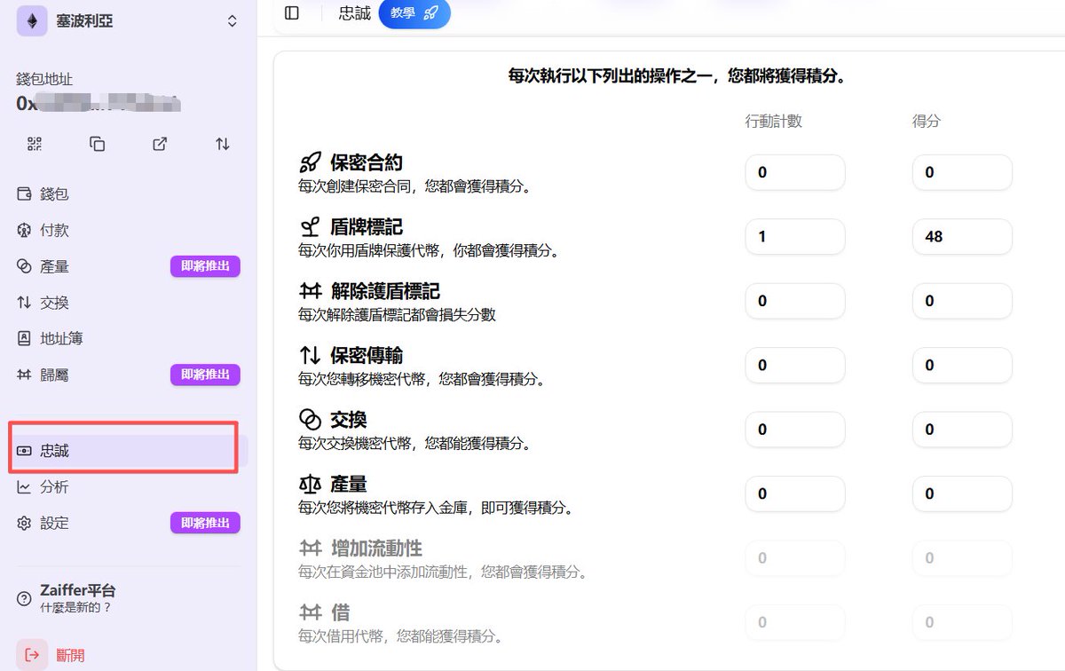Click 即將推出 badge next to 產量
1065x671 pixels.
click(205, 266)
